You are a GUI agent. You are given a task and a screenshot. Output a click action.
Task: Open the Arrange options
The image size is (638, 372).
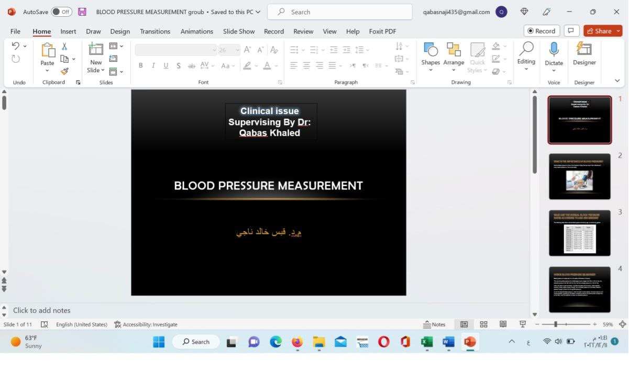click(454, 54)
